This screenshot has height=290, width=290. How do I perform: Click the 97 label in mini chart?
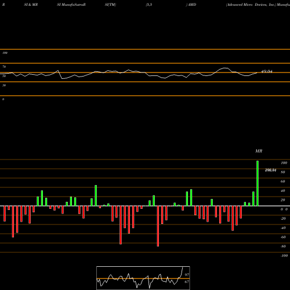(187, 275)
